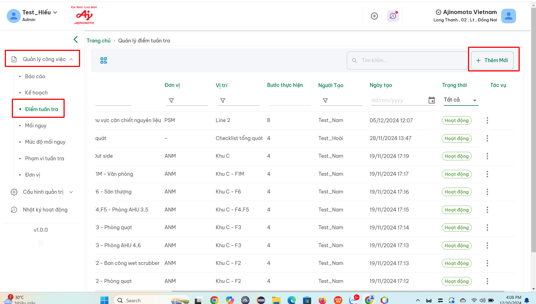Sort by Bước thực hiện column header

coord(285,85)
